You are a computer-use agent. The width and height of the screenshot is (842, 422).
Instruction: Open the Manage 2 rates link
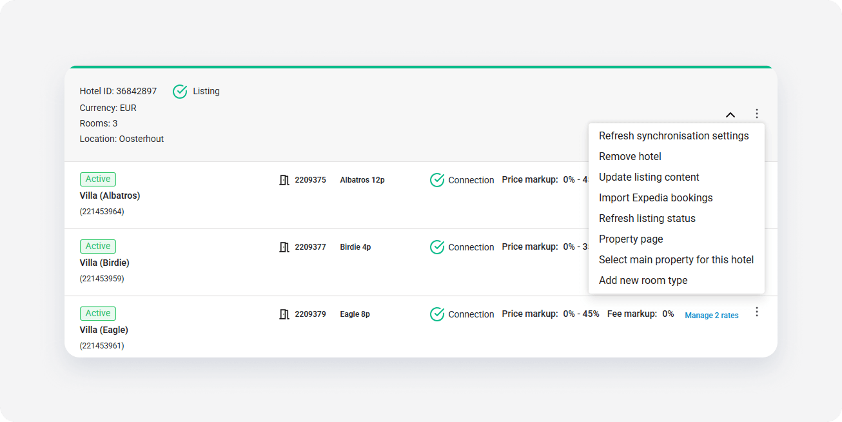pyautogui.click(x=712, y=316)
